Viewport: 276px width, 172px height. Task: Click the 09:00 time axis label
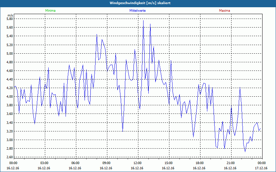[107, 163]
